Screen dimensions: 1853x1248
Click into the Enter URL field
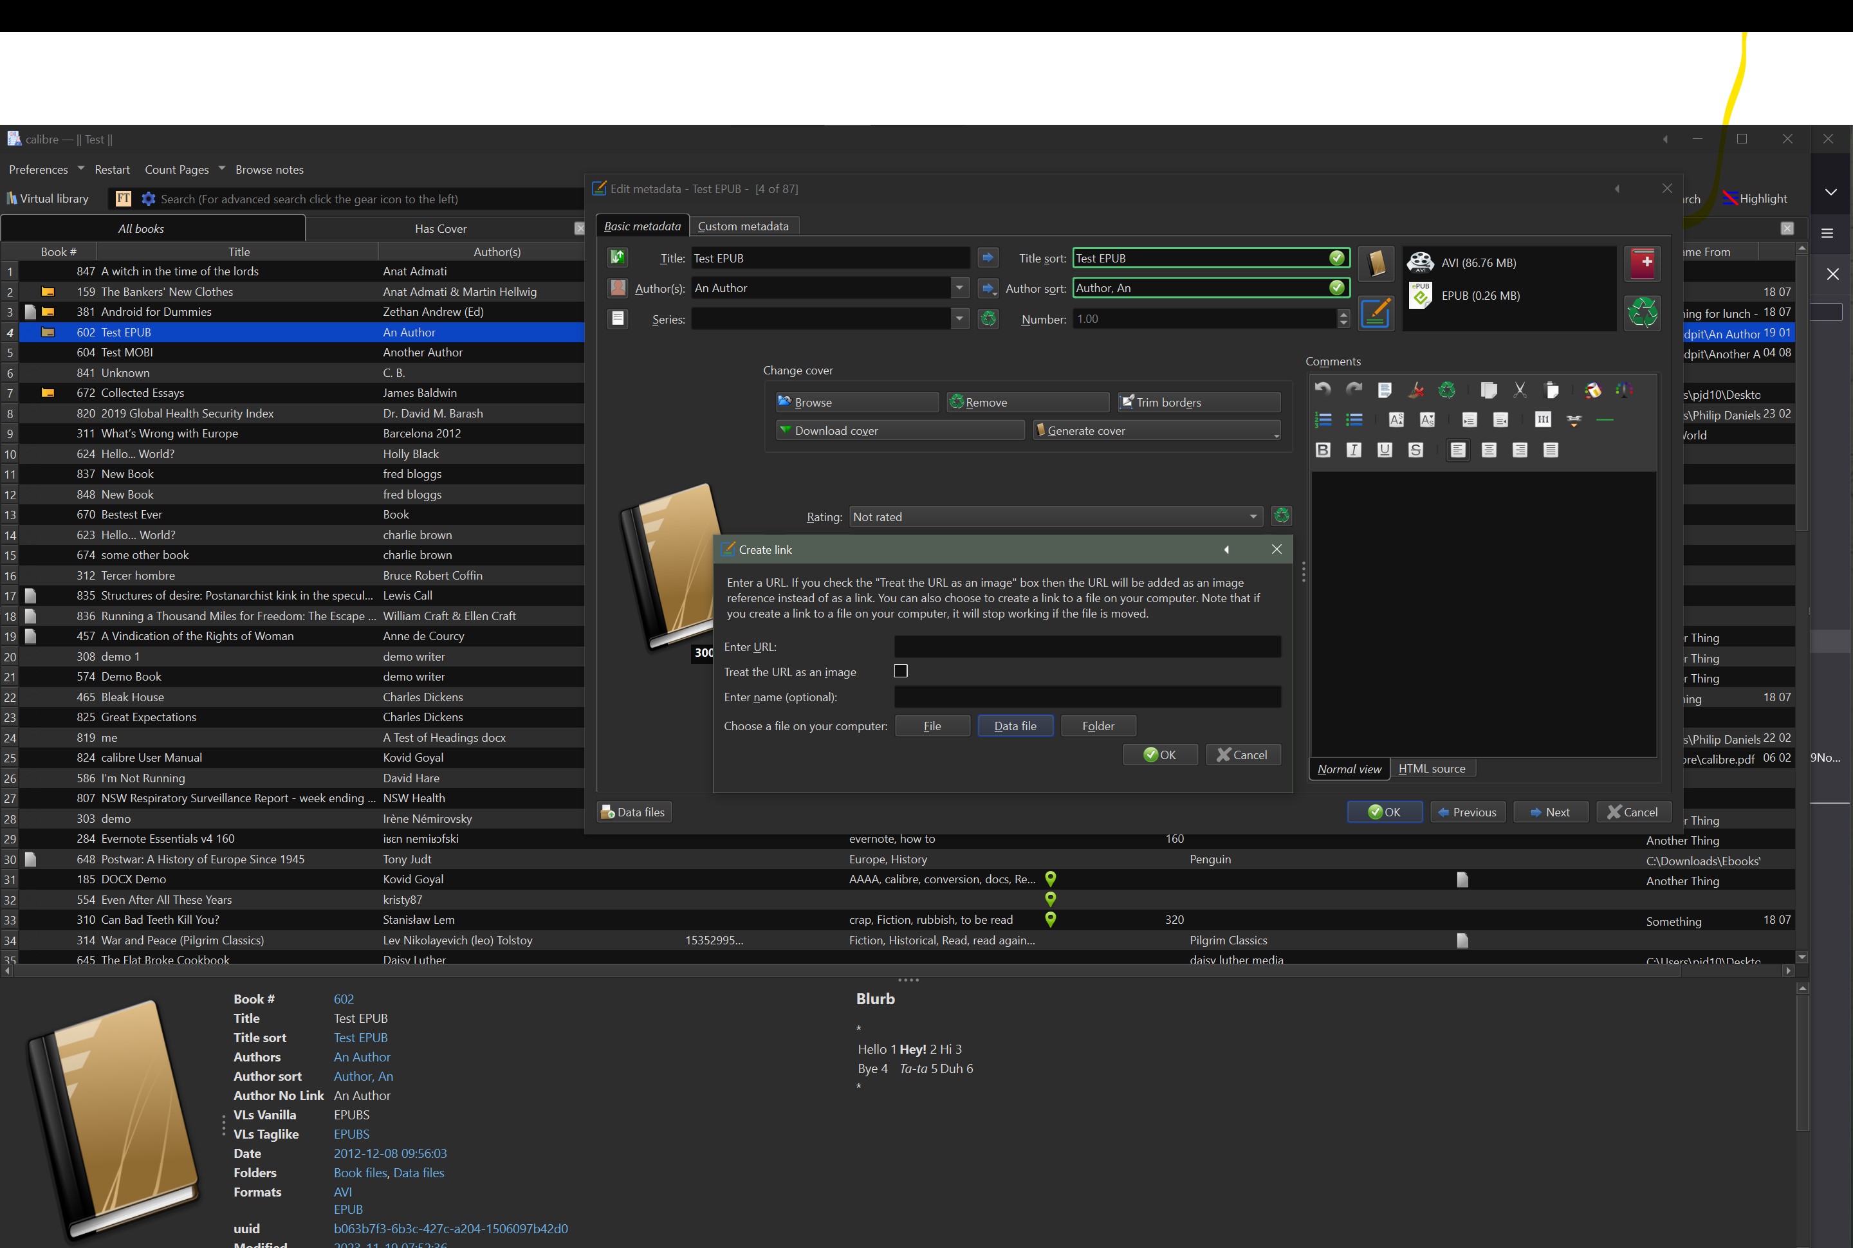point(1087,647)
